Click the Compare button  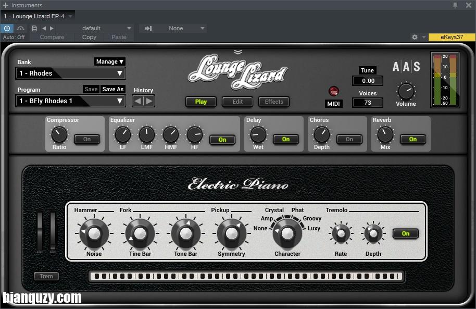pyautogui.click(x=52, y=37)
